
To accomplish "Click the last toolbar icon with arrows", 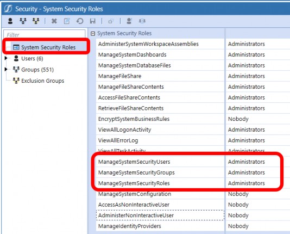I will coord(142,21).
